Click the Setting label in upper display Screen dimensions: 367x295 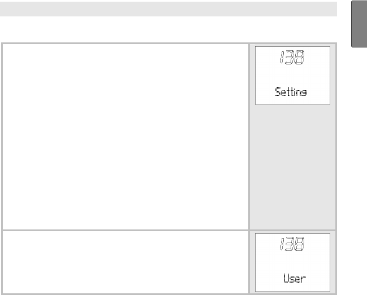[291, 92]
